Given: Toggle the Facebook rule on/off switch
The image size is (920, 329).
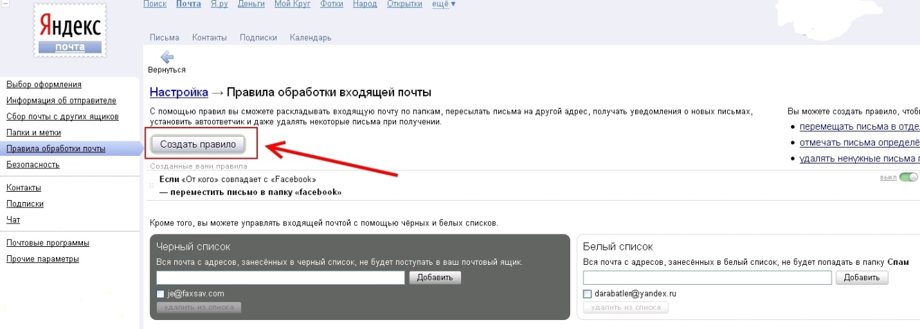Looking at the screenshot, I should coord(910,178).
